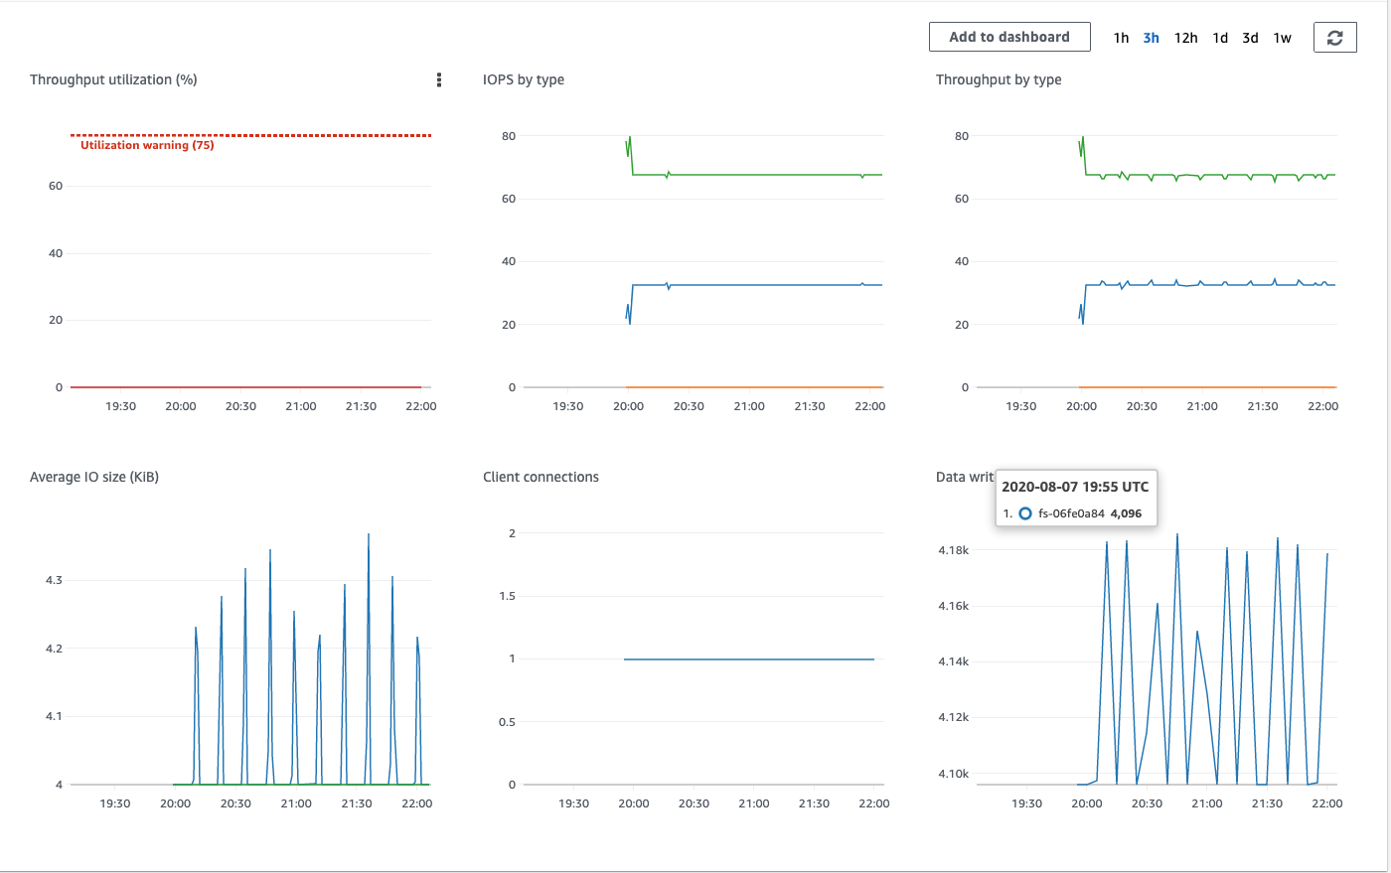Open the 3d range selector option
The height and width of the screenshot is (873, 1391).
tap(1250, 37)
